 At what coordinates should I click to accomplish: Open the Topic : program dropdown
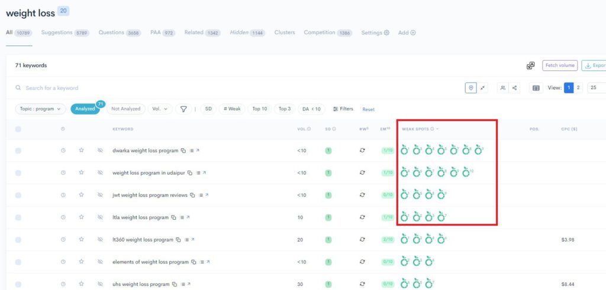pos(40,109)
